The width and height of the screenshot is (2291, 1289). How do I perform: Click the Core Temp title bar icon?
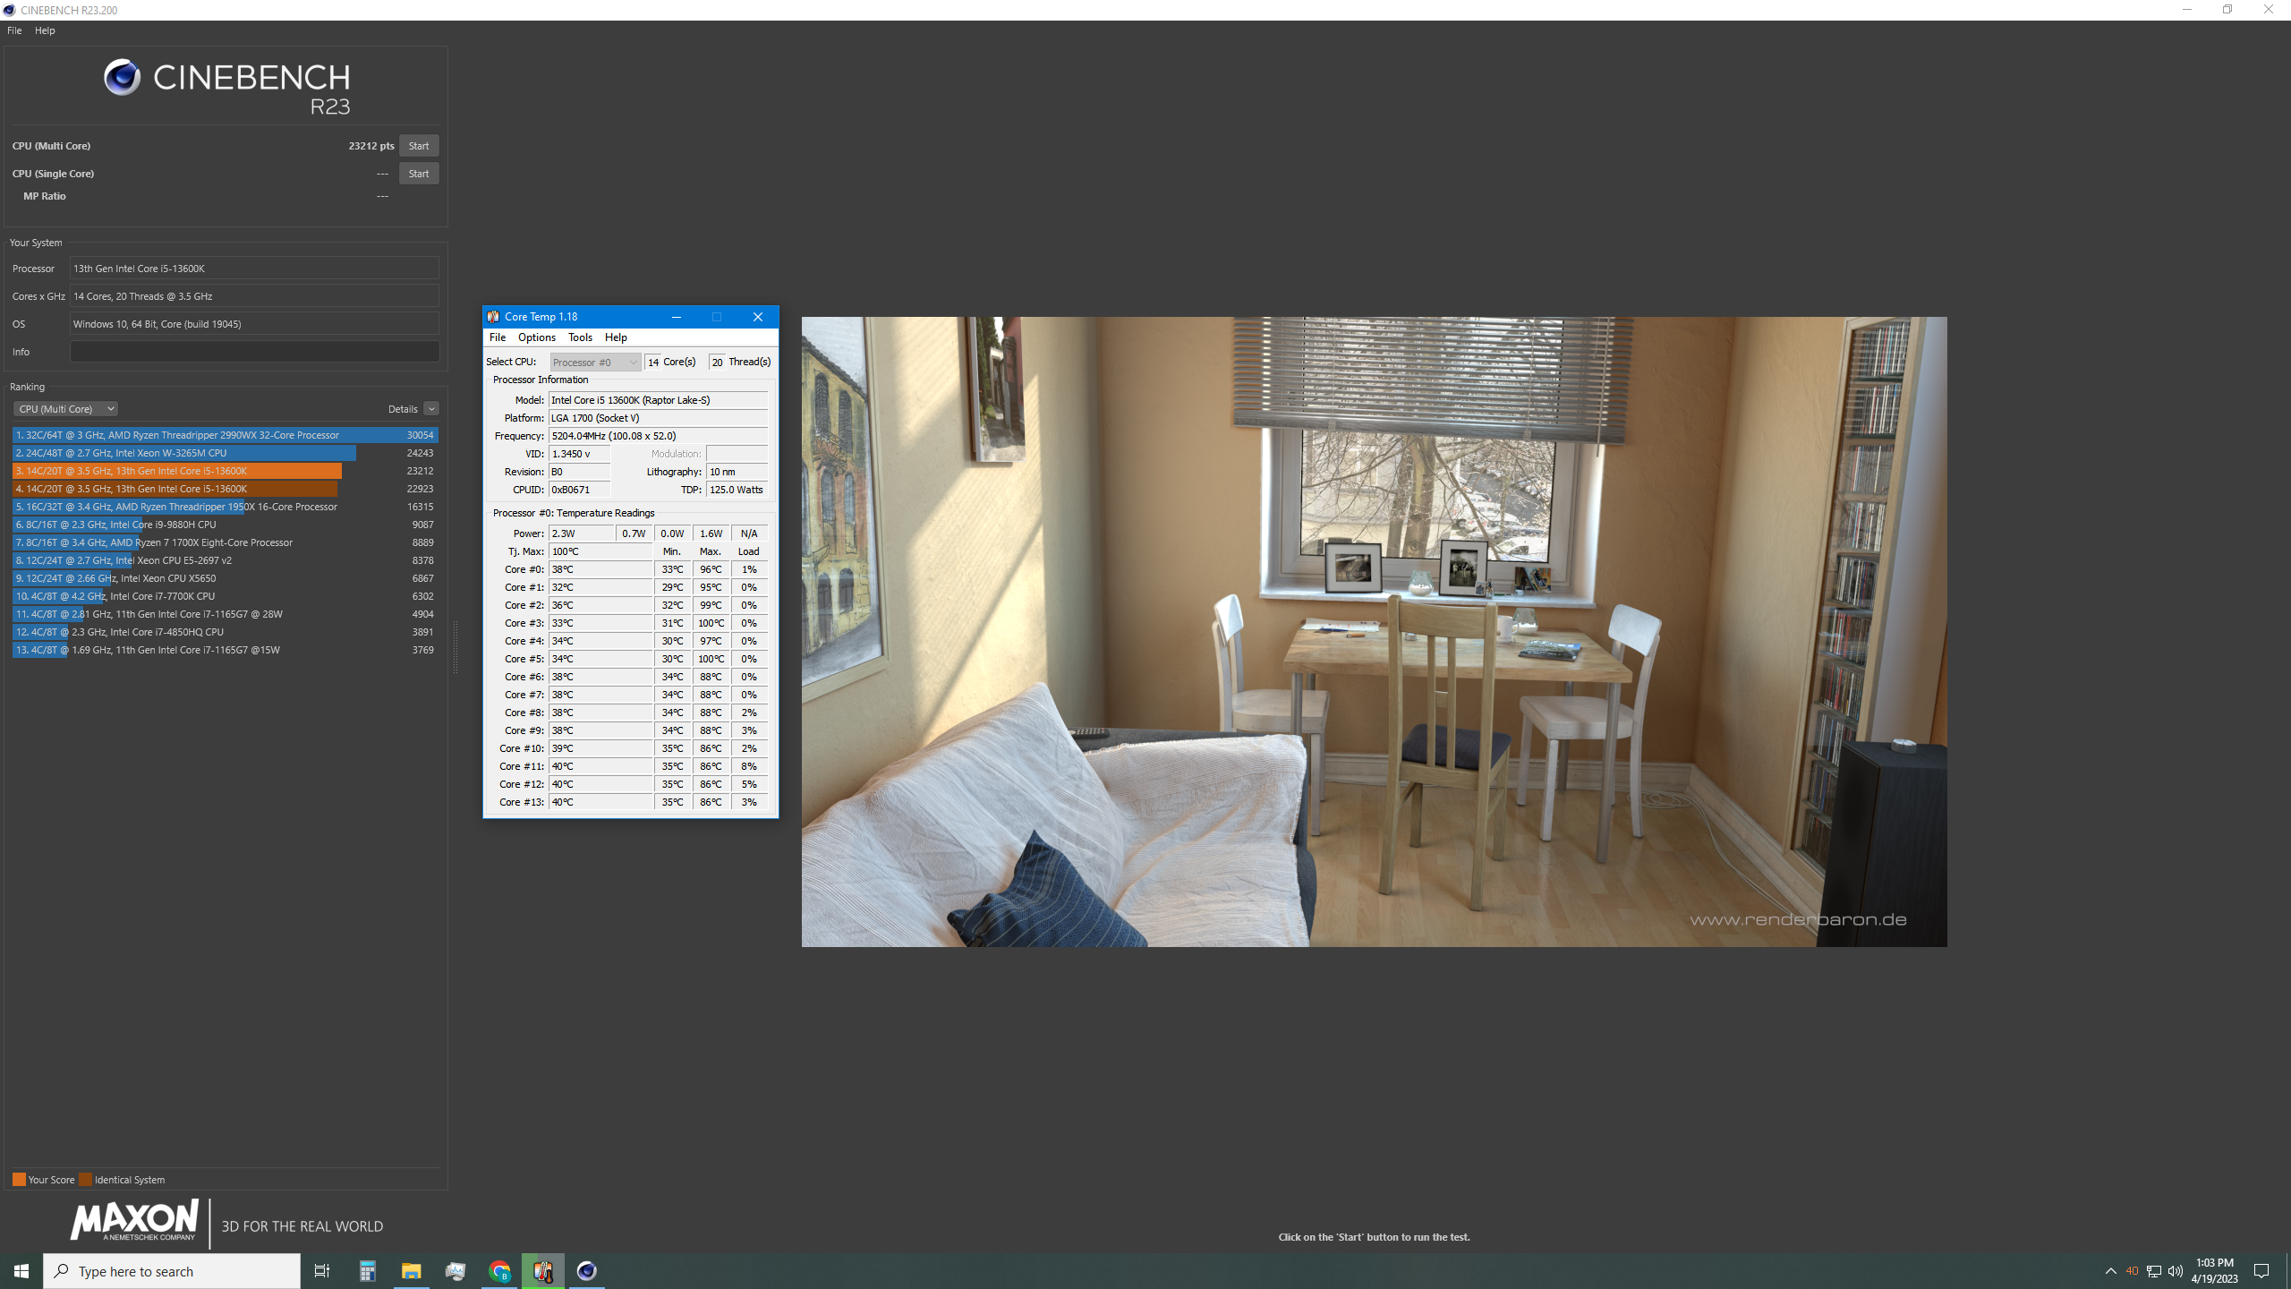click(493, 317)
